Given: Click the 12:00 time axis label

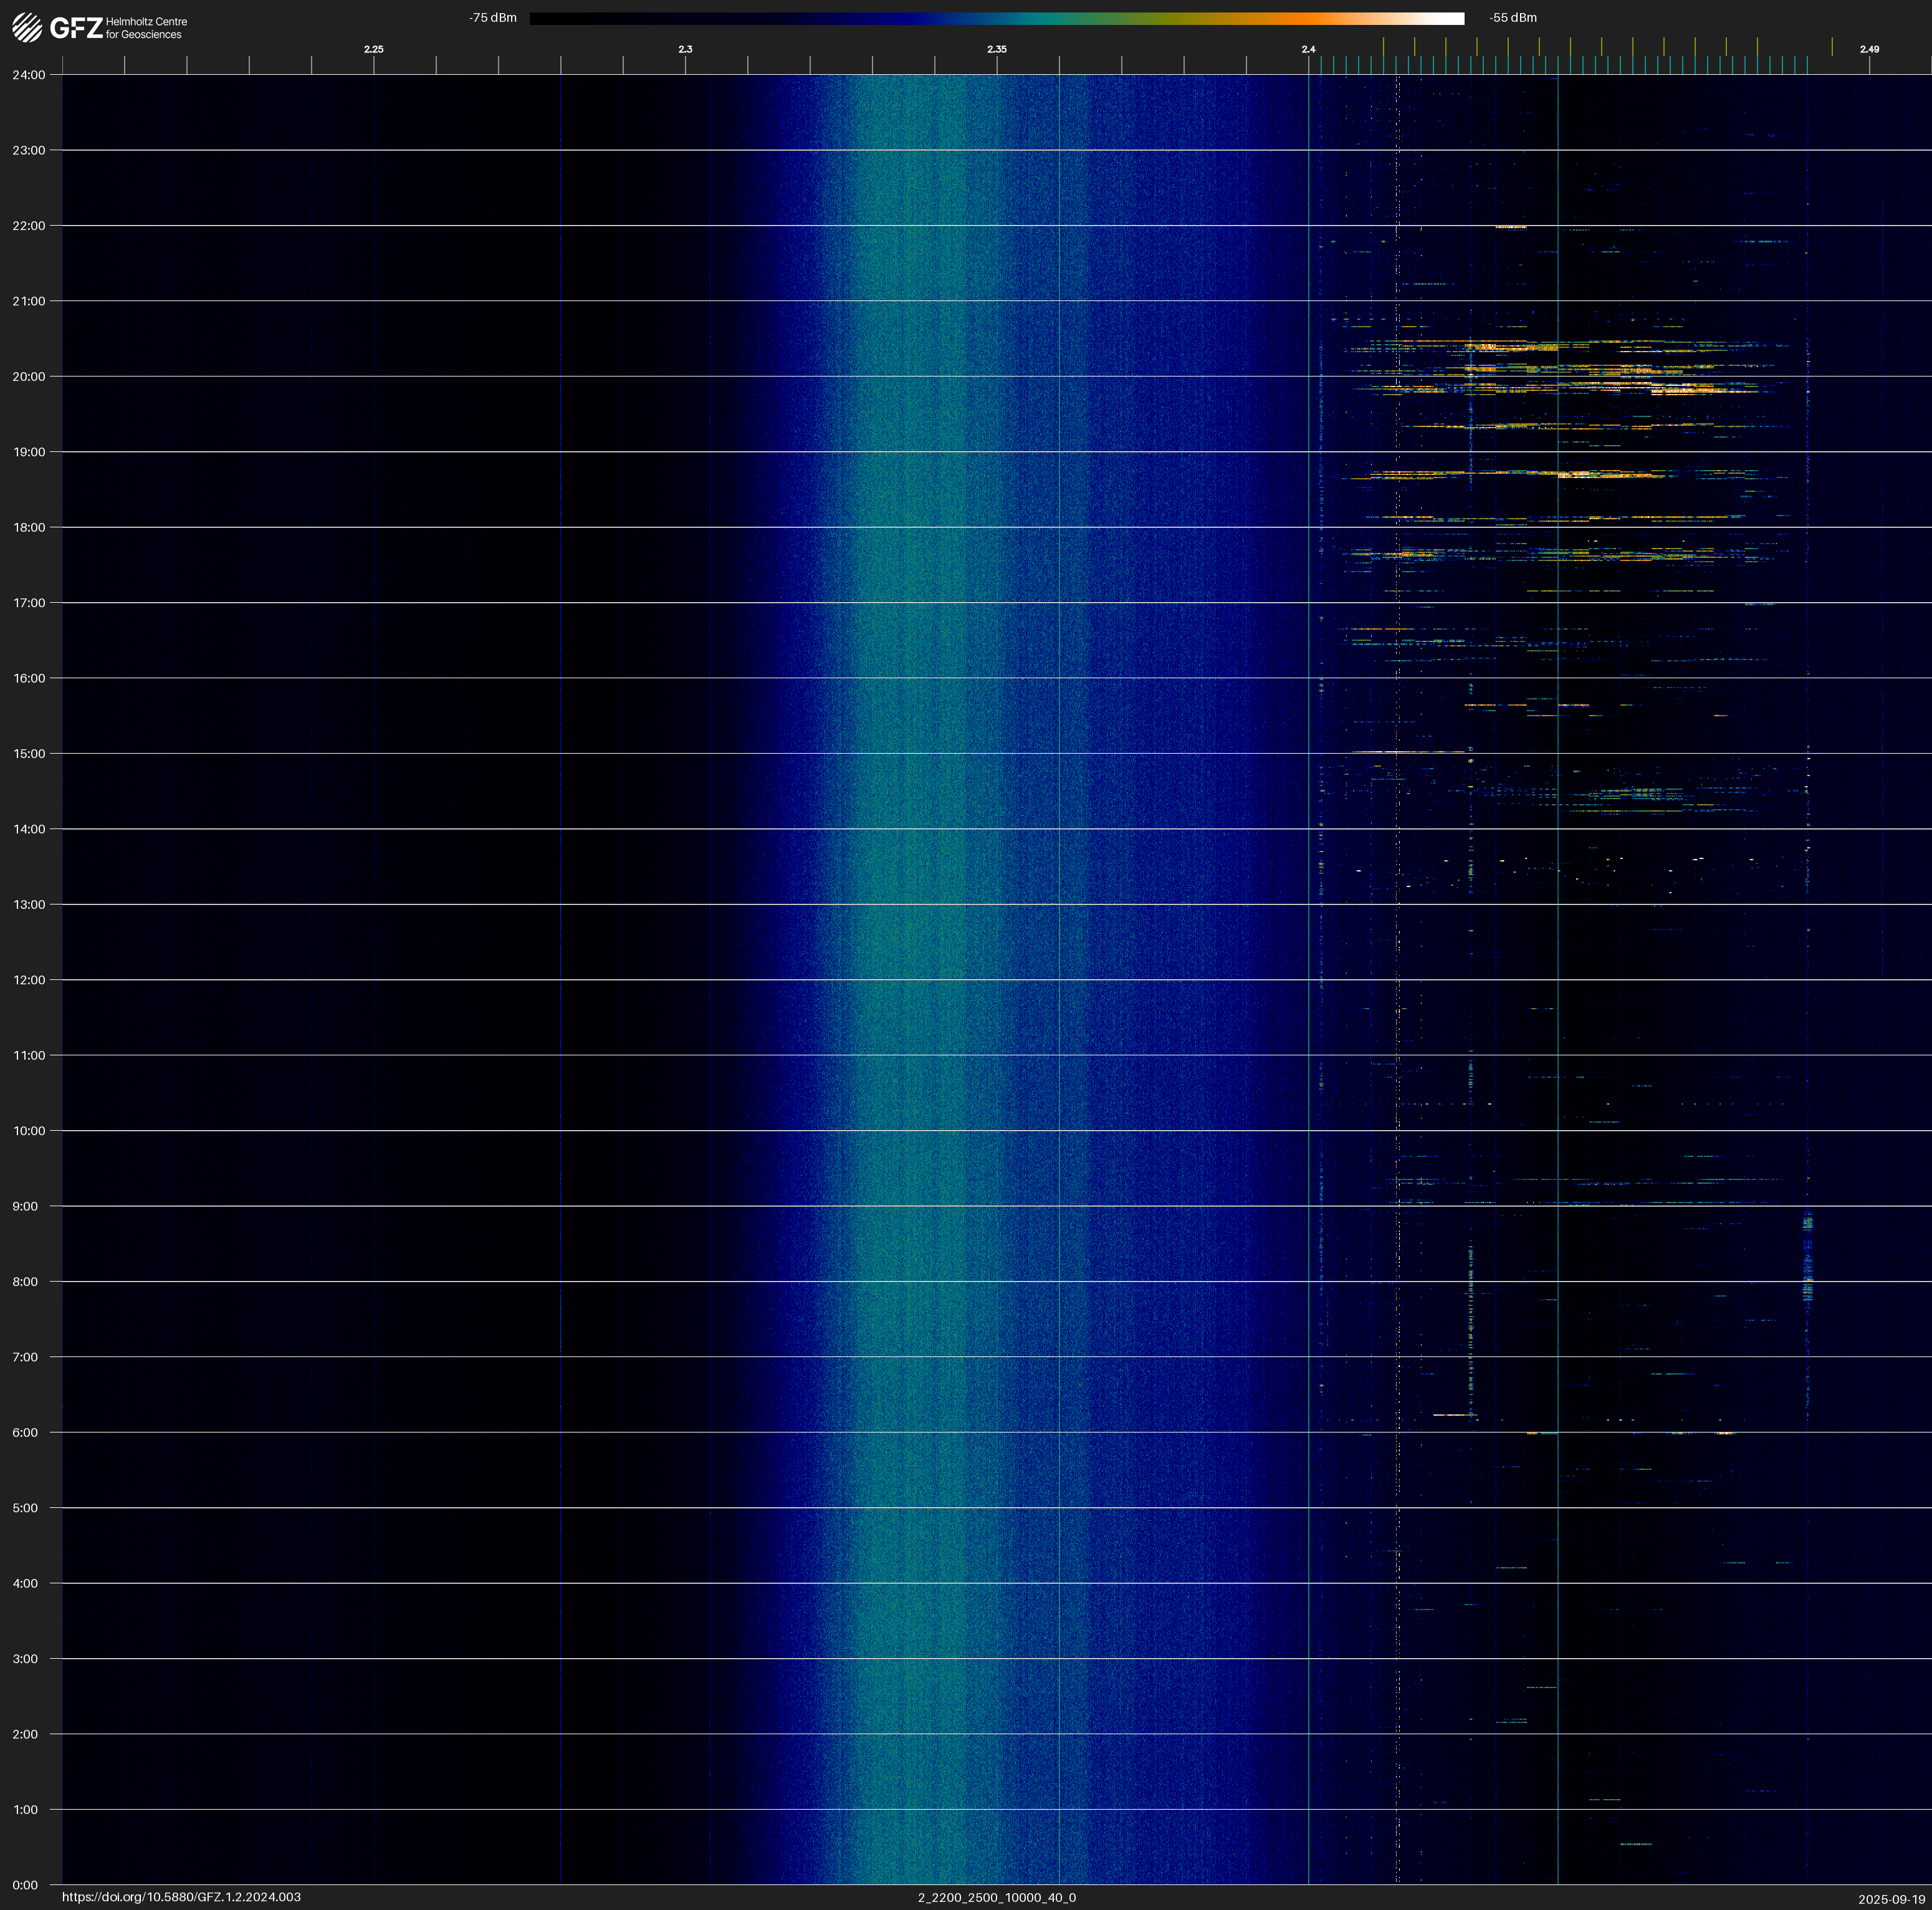Looking at the screenshot, I should tap(29, 980).
